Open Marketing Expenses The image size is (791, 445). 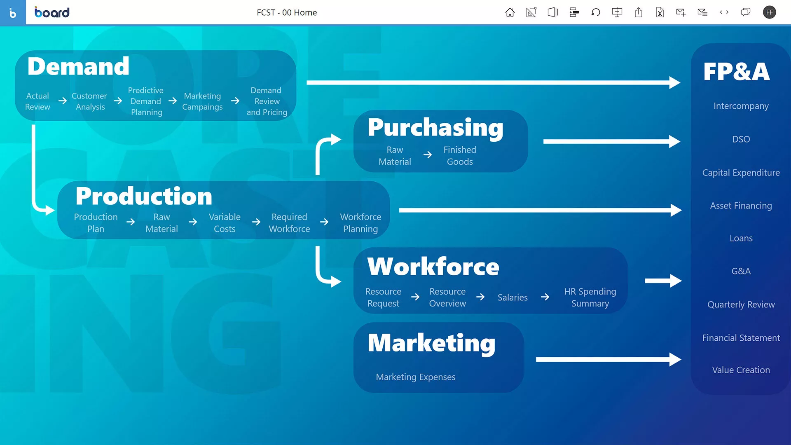[x=415, y=377]
